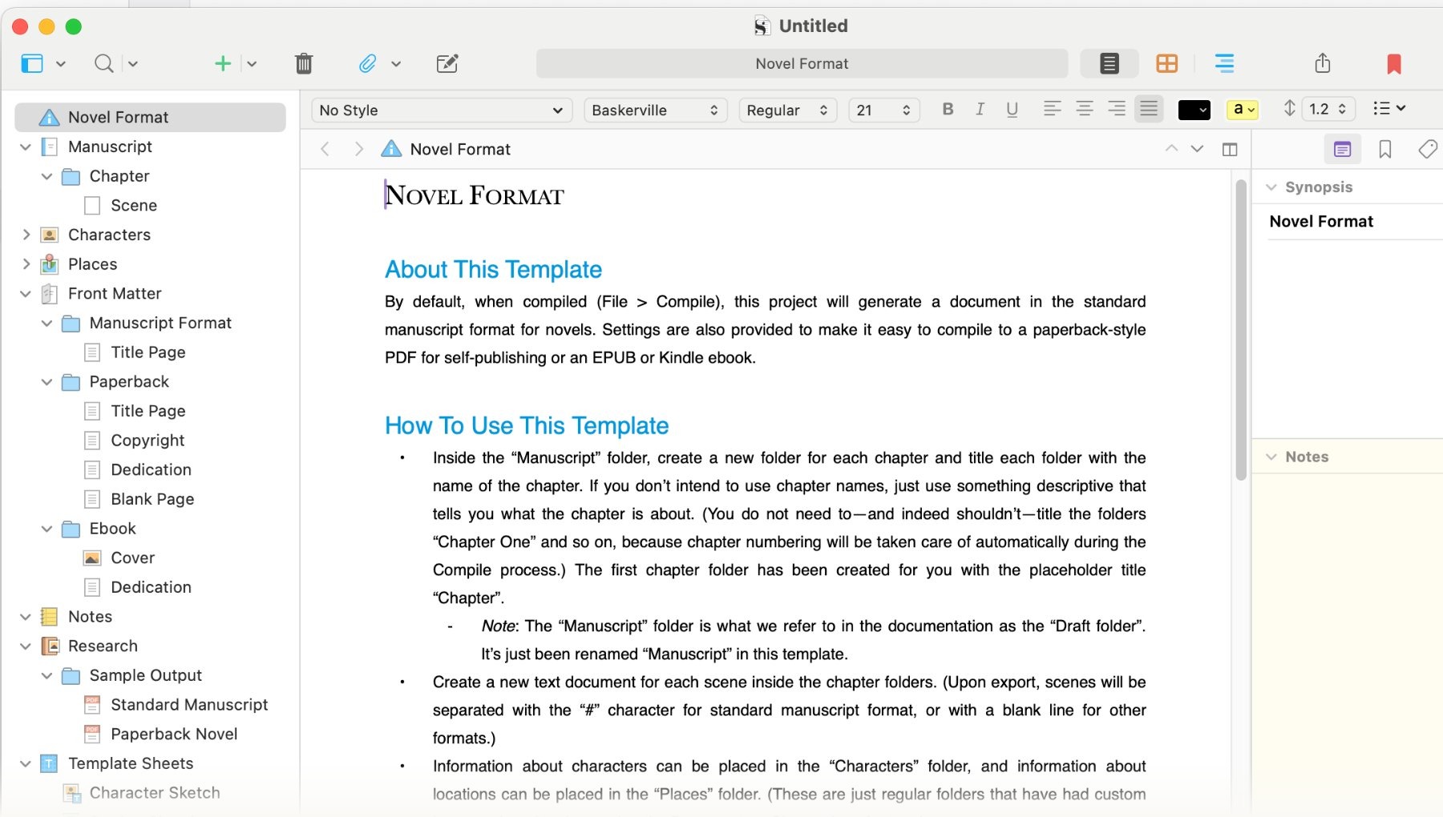Image resolution: width=1443 pixels, height=817 pixels.
Task: Navigate back with the editor history arrow
Action: click(x=325, y=149)
